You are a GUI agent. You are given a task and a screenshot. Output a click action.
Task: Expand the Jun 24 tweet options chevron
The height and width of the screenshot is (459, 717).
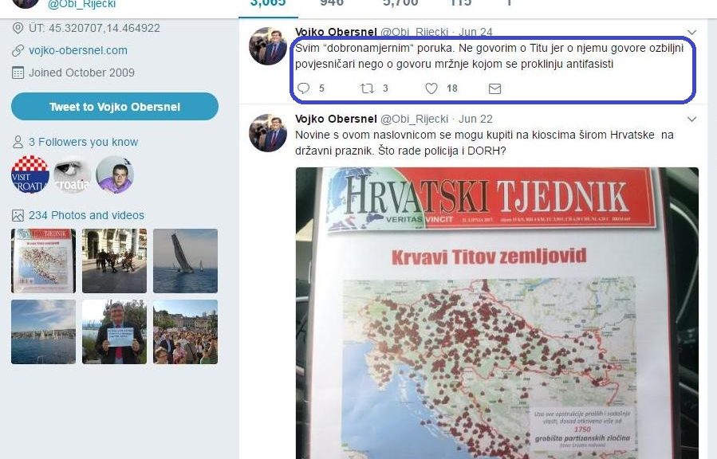click(x=692, y=33)
